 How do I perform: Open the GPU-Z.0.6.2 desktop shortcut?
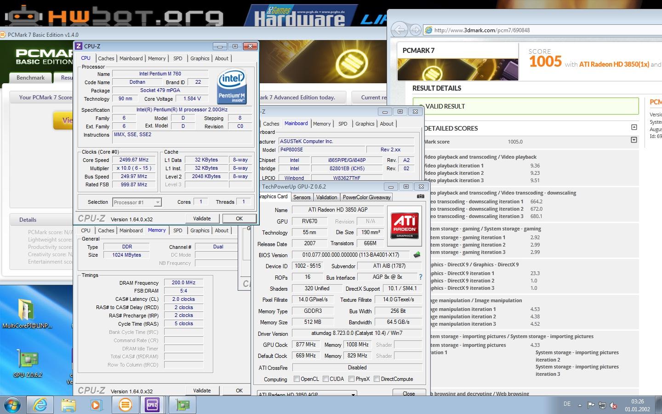point(28,363)
